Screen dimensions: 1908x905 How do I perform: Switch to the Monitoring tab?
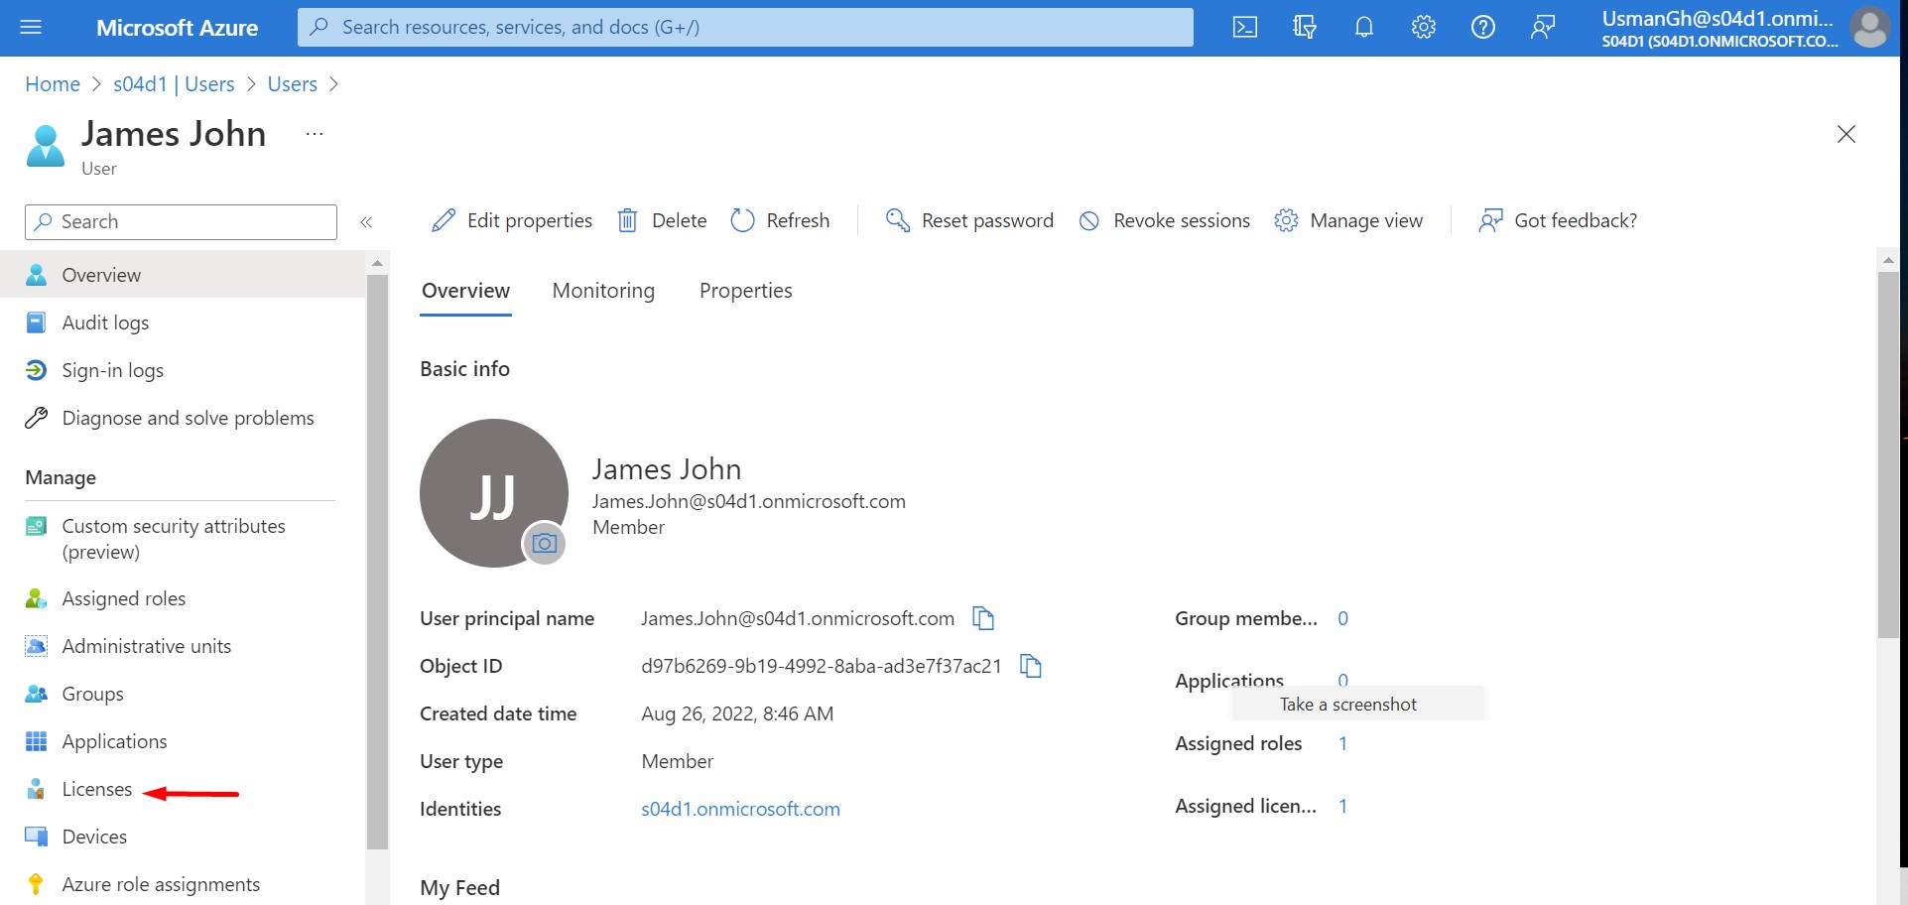[602, 290]
